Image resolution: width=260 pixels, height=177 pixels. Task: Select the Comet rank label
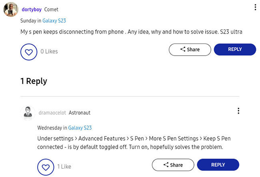(51, 10)
